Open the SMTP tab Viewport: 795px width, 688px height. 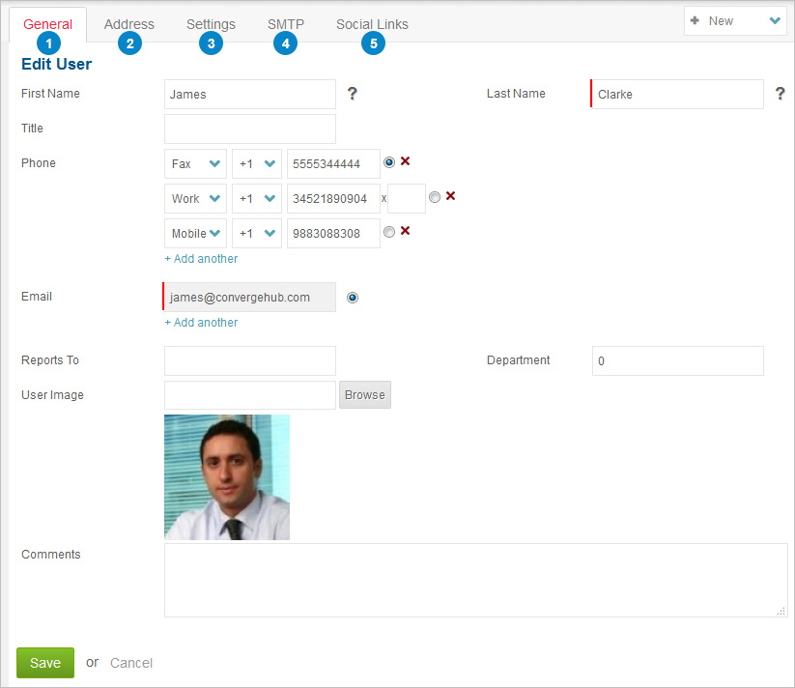pos(286,24)
